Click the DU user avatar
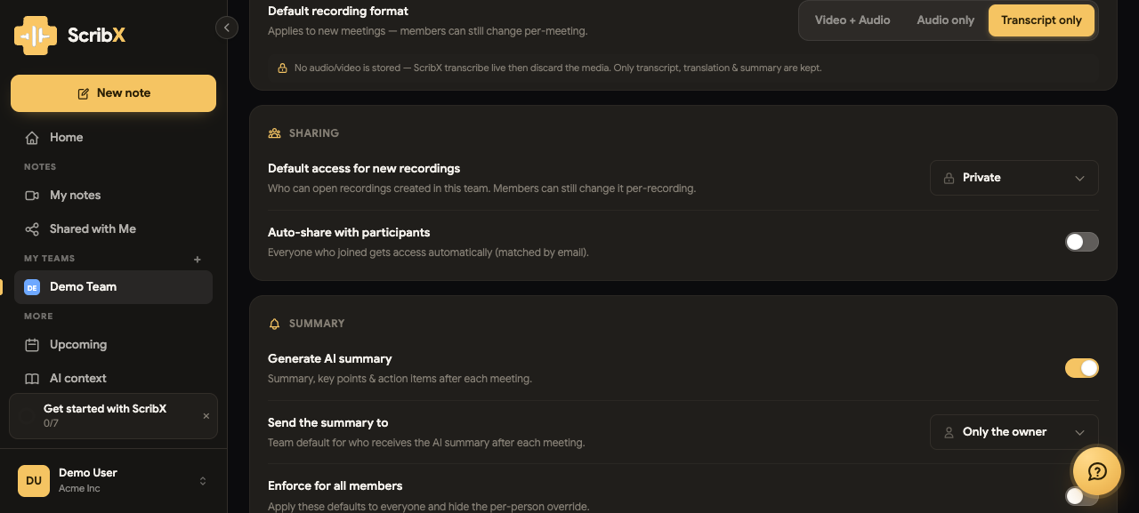Viewport: 1139px width, 513px height. pos(34,481)
